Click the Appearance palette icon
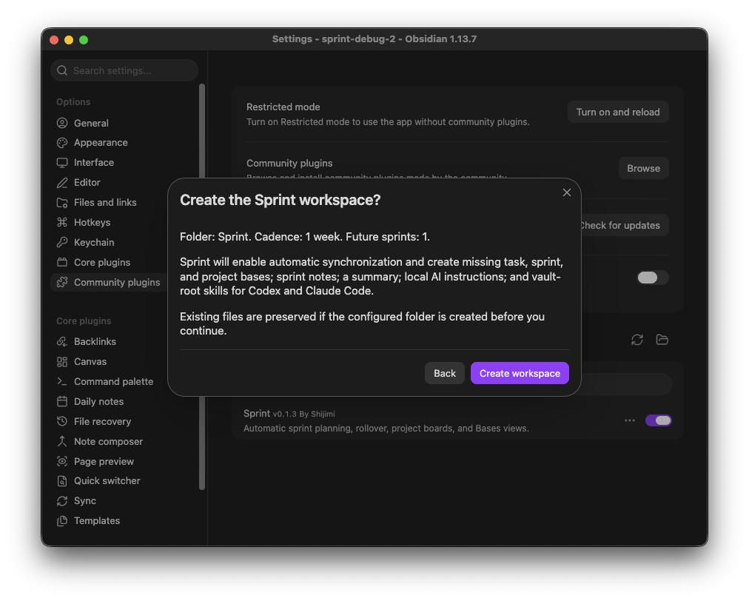The image size is (749, 601). click(x=62, y=143)
